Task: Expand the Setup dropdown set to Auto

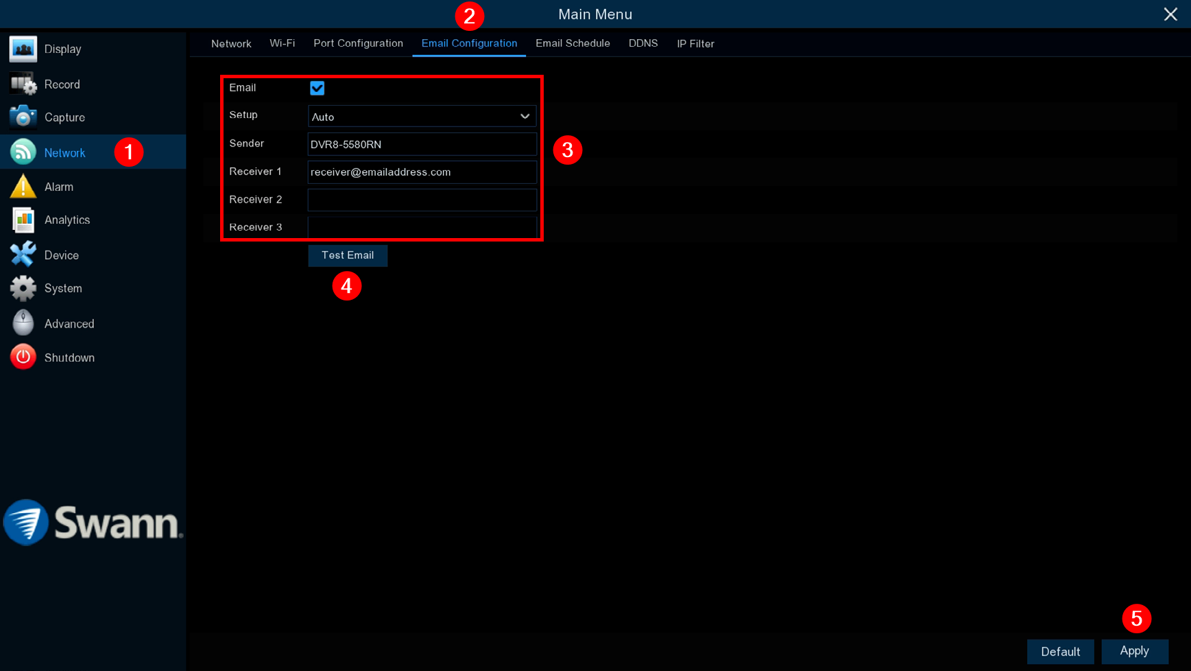Action: [x=421, y=117]
